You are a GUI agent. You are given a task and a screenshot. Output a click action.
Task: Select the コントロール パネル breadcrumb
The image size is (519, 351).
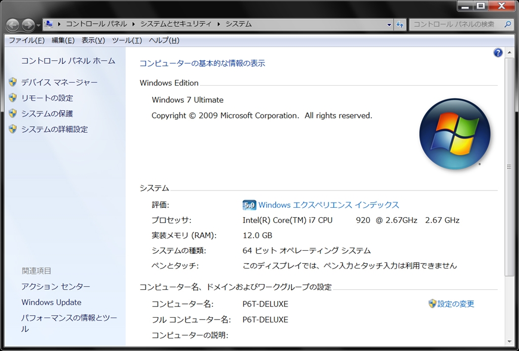96,24
